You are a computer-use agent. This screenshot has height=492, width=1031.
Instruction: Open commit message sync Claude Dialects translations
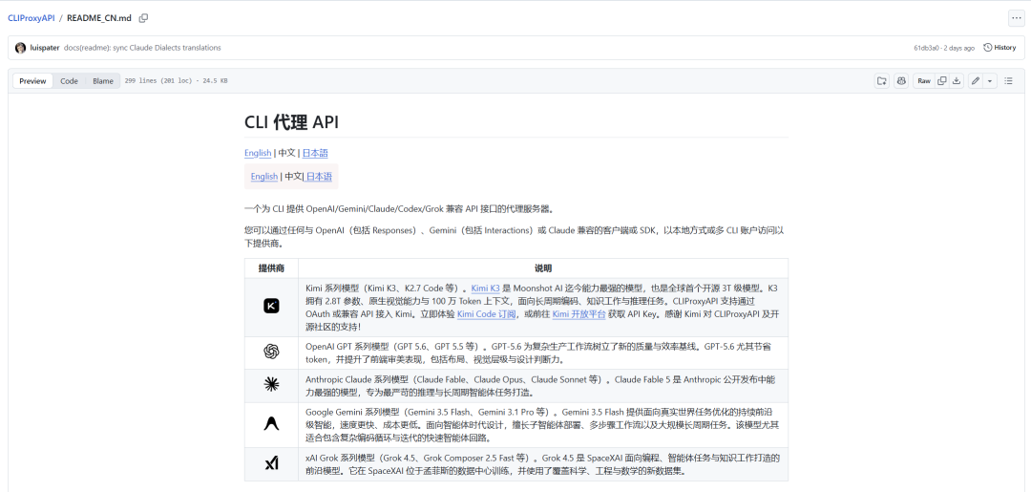tap(142, 48)
